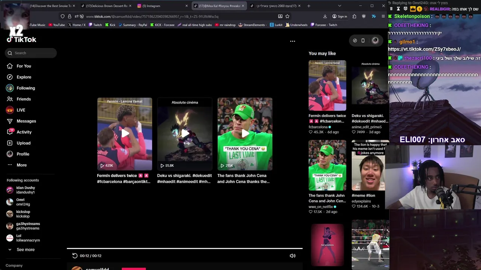
Task: Mute the video with the speaker icon
Action: [292, 256]
